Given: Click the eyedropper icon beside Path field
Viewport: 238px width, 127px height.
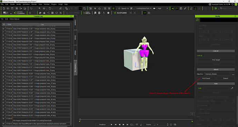Looking at the screenshot, I should point(232,88).
